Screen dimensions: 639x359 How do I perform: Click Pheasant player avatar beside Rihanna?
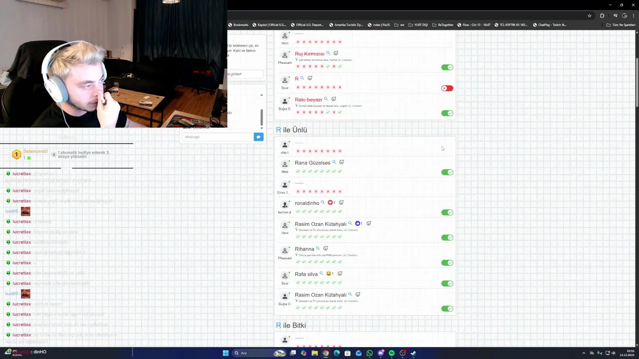pos(285,251)
